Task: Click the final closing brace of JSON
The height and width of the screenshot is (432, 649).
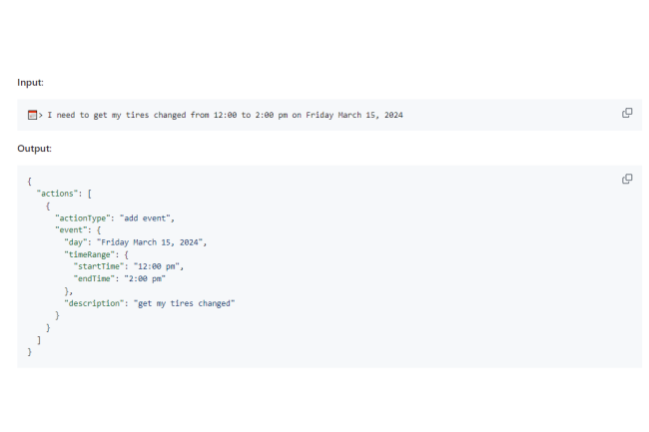Action: coord(30,351)
